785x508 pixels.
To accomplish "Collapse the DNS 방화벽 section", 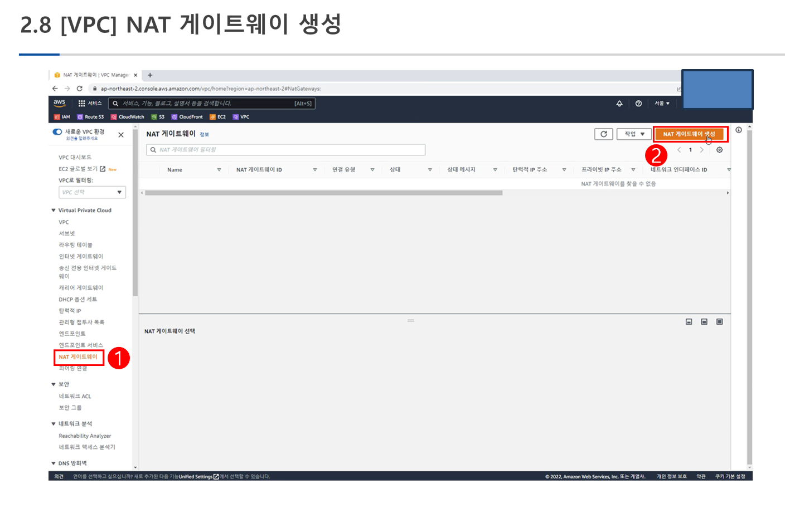I will pos(54,463).
